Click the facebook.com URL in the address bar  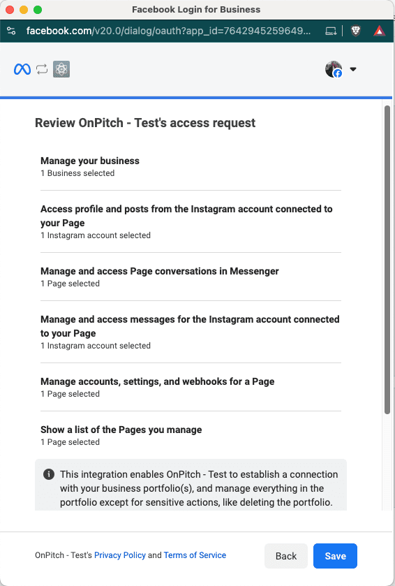(x=168, y=31)
